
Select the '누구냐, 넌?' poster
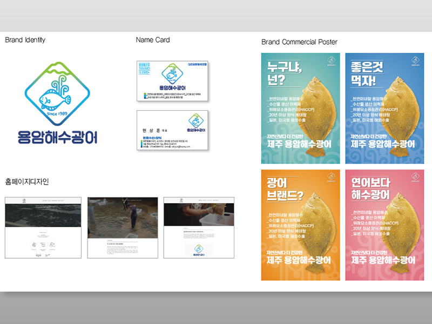(x=300, y=108)
